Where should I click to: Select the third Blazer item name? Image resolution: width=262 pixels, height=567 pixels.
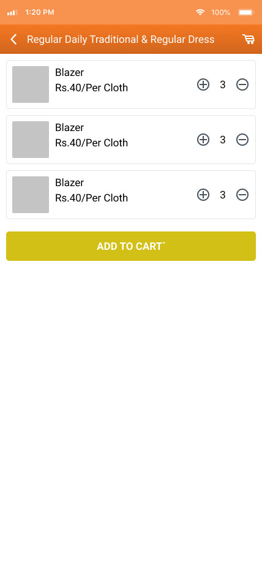69,183
